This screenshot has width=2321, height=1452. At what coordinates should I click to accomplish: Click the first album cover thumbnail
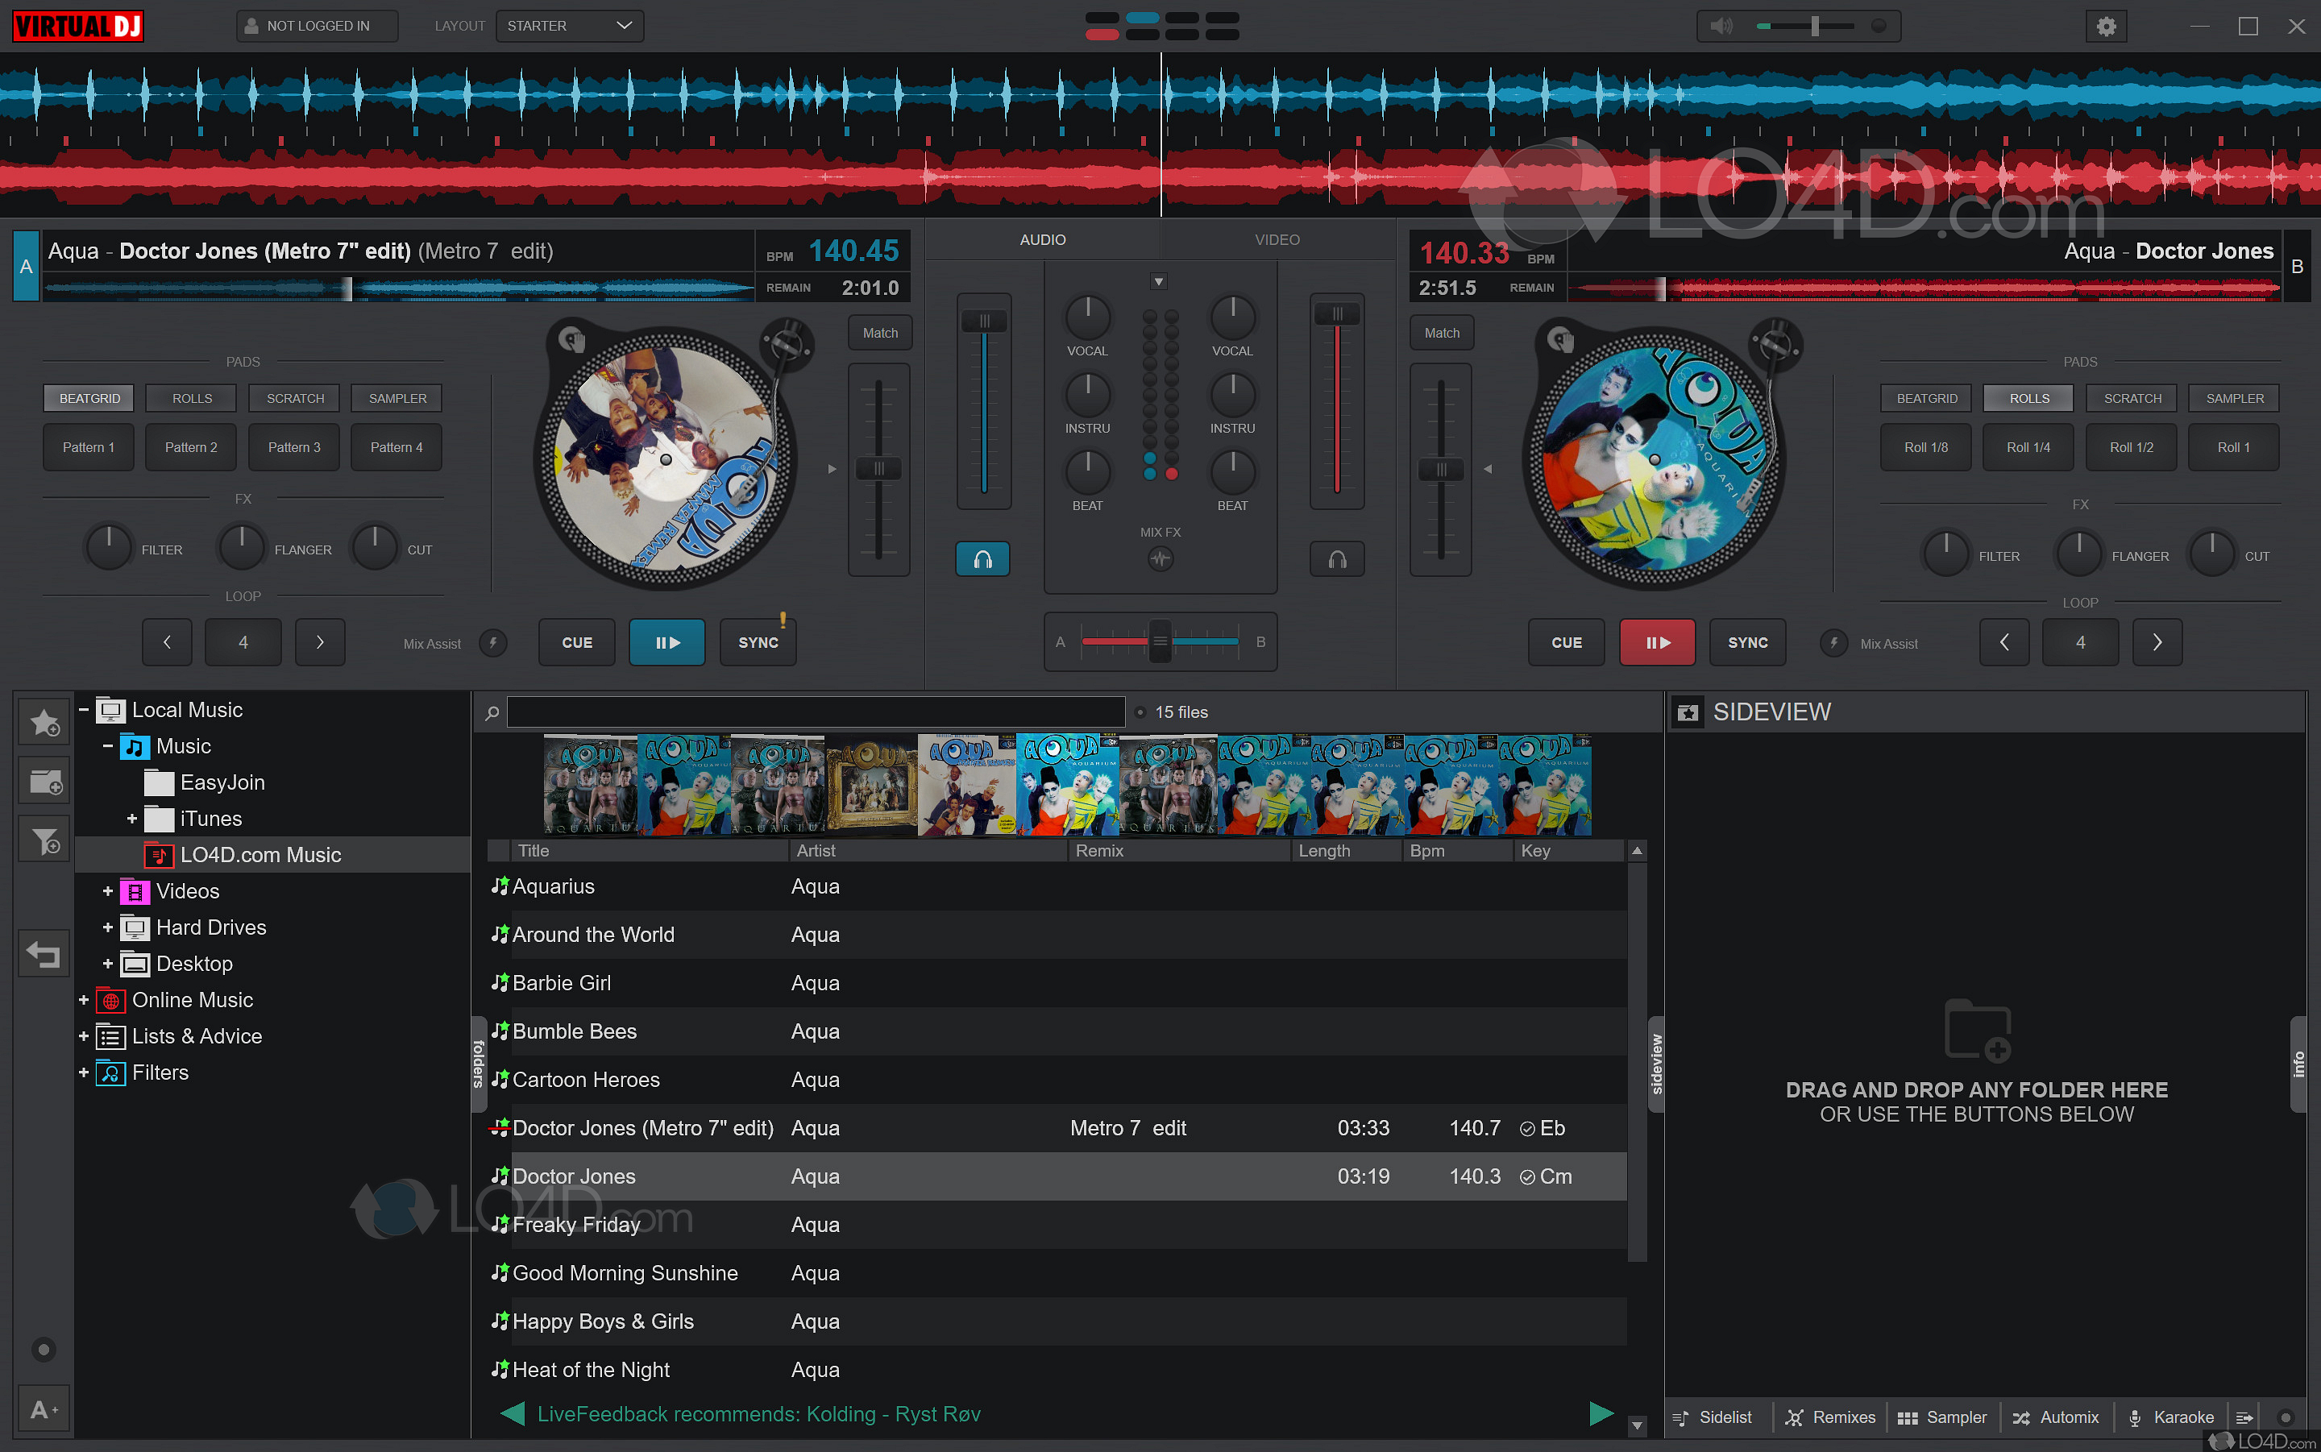click(x=590, y=786)
